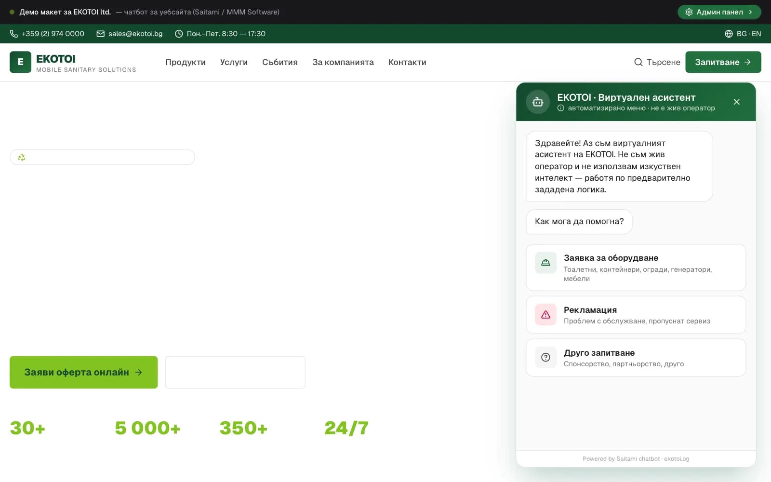
Task: Open the Услуги menu item
Action: 234,62
